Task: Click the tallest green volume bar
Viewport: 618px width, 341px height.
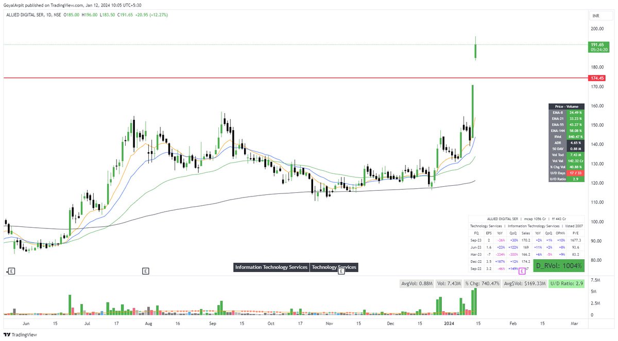Action: [x=476, y=301]
